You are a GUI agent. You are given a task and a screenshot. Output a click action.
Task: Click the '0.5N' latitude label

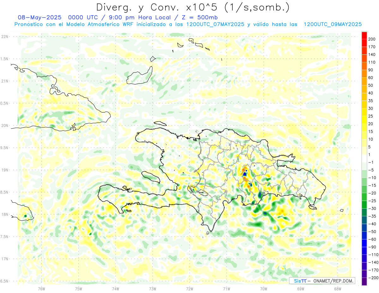click(5, 103)
